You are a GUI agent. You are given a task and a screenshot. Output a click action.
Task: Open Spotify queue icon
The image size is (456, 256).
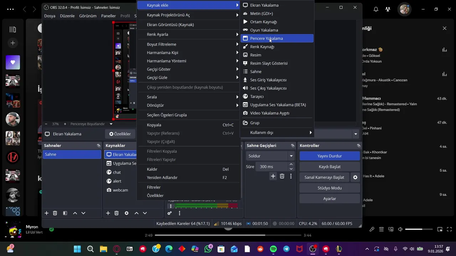(x=382, y=229)
